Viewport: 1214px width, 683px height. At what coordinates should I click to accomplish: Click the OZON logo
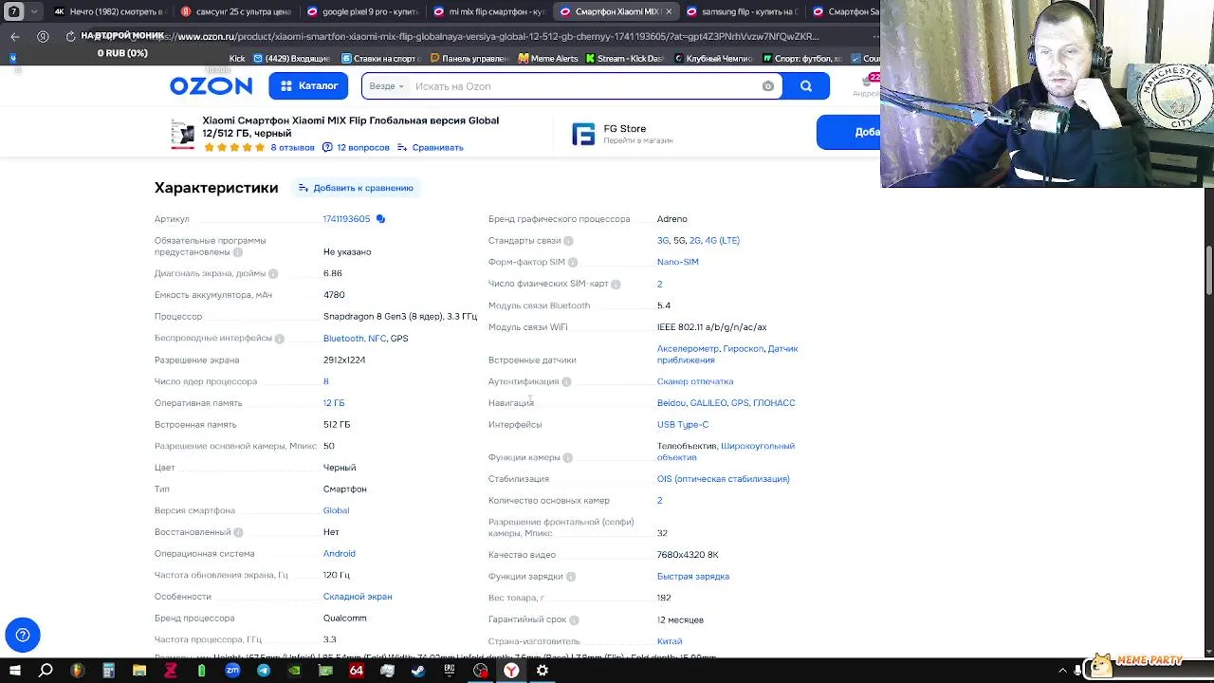(x=211, y=86)
